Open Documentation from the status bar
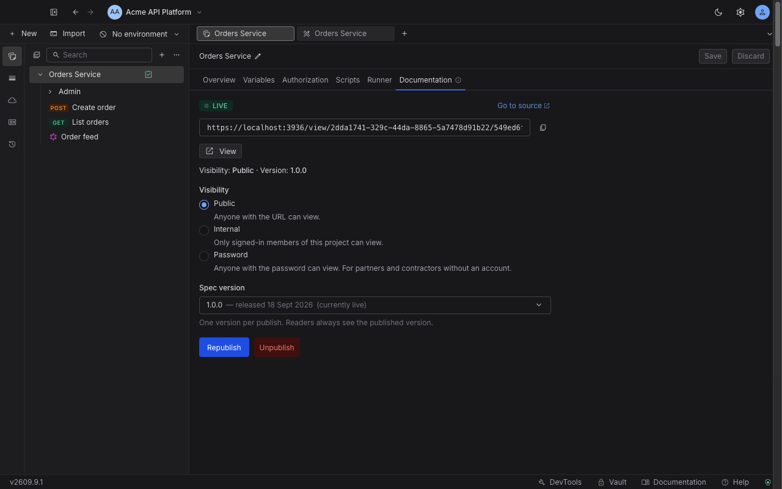The image size is (782, 489). coord(674,482)
